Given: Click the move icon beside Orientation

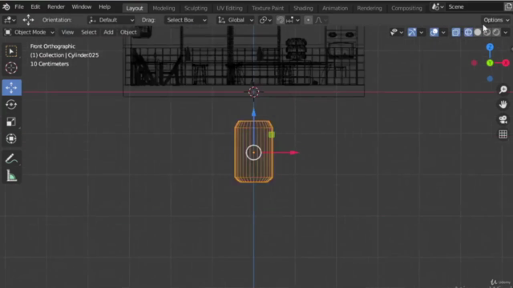Looking at the screenshot, I should [x=28, y=20].
